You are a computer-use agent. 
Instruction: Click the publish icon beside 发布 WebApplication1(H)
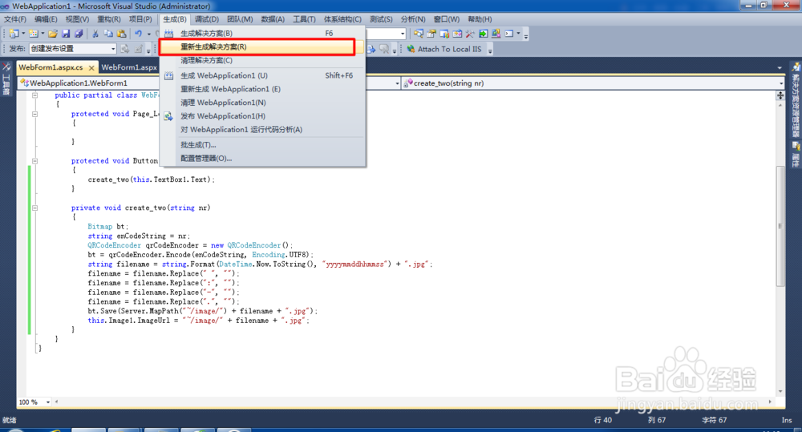pos(168,116)
